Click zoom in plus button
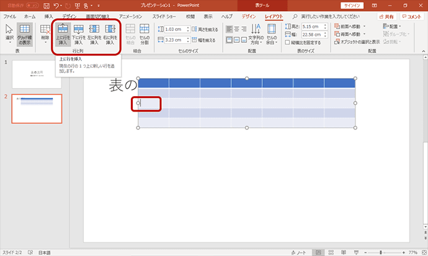 [x=403, y=253]
